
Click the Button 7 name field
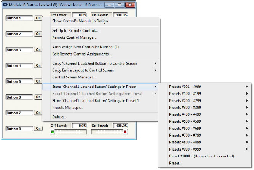[x=19, y=113]
